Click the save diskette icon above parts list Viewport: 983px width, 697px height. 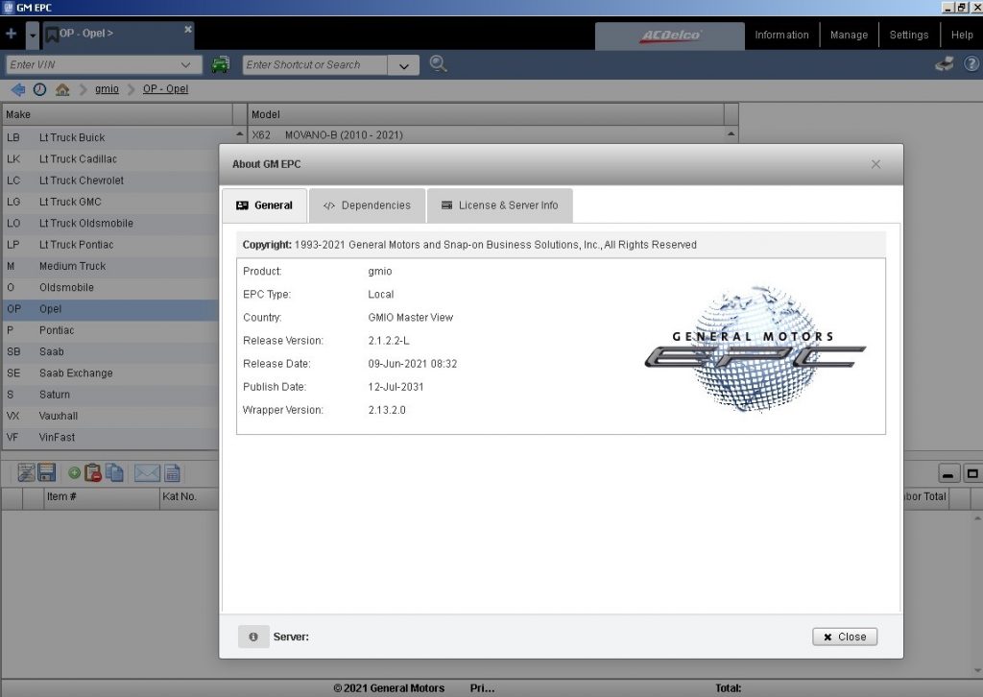point(46,472)
